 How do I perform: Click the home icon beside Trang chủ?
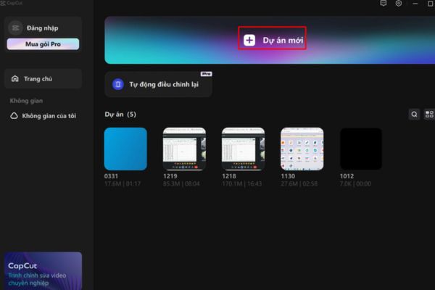coord(14,78)
